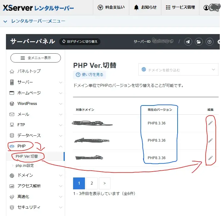Click the home icon beside パネルトップ
The width and height of the screenshot is (221, 216).
12,71
